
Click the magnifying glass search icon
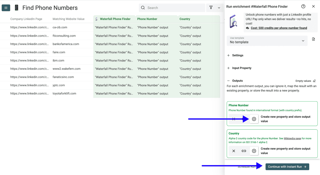click(143, 8)
